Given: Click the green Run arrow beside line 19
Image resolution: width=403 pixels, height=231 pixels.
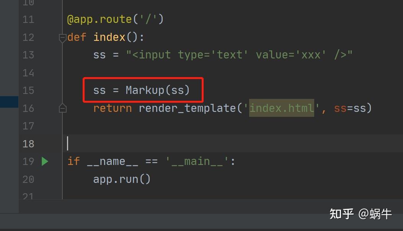Looking at the screenshot, I should [x=45, y=162].
